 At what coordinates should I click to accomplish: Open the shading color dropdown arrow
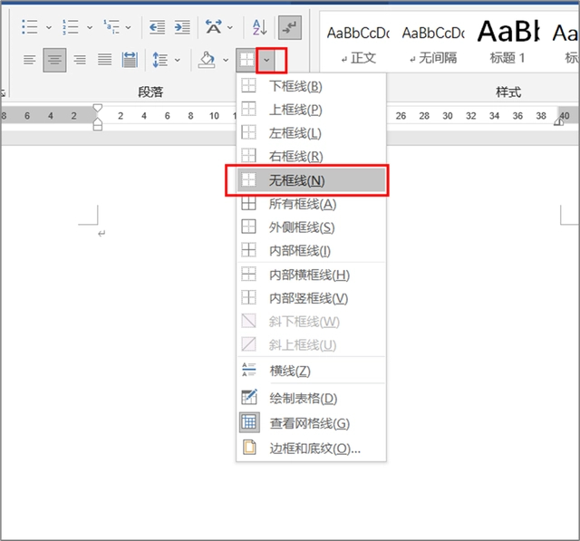226,60
